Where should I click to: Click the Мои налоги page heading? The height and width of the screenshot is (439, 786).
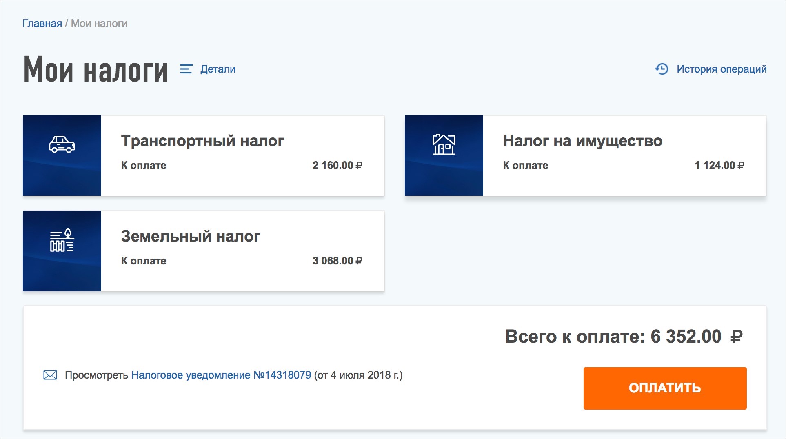tap(95, 70)
